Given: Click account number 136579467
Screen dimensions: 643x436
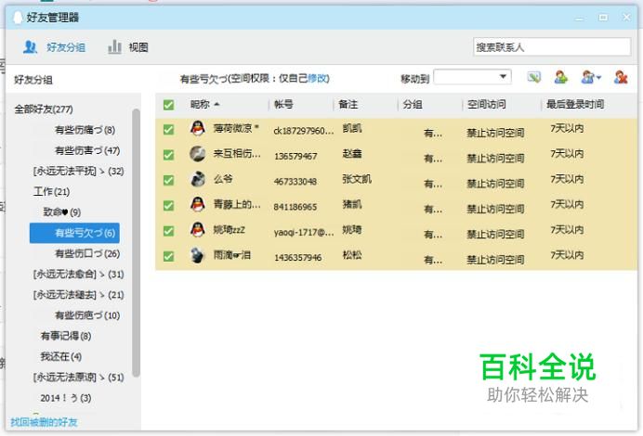Looking at the screenshot, I should click(x=295, y=156).
